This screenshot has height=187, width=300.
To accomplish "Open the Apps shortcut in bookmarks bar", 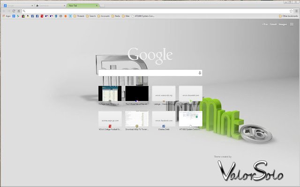I will [x=6, y=16].
